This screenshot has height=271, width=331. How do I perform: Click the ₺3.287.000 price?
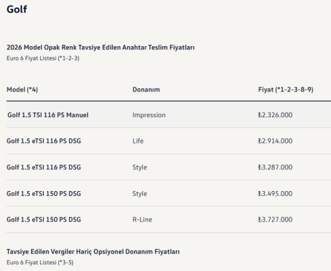coord(275,167)
